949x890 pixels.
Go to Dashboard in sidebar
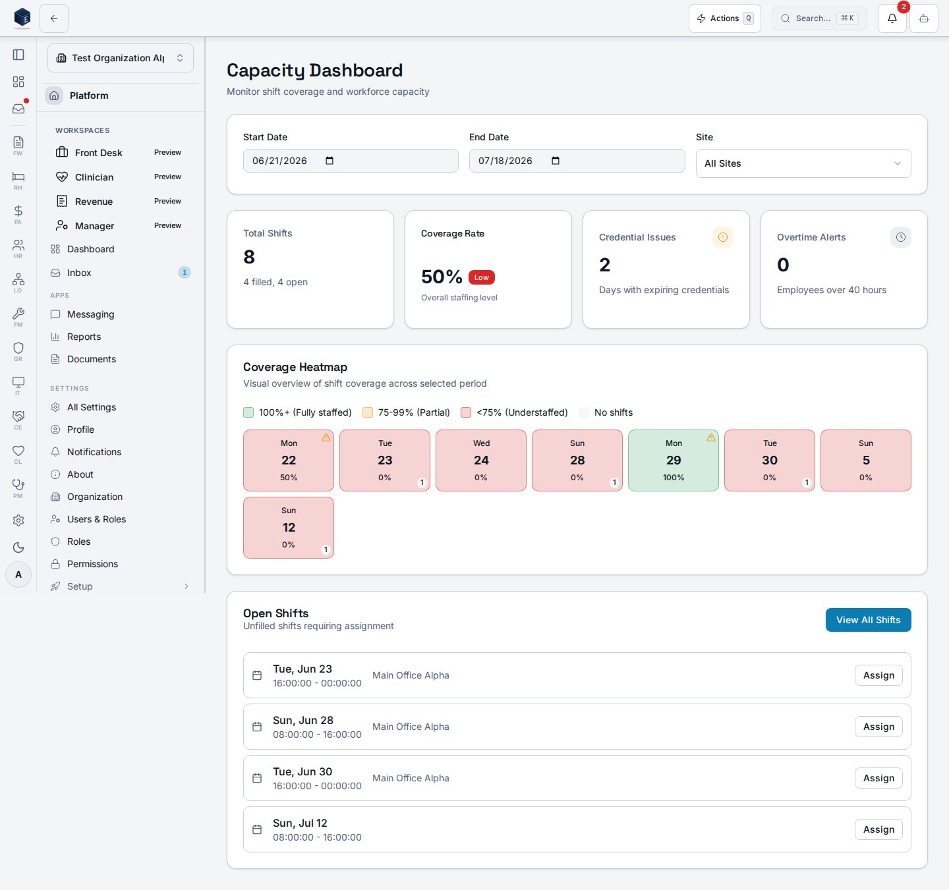(119, 249)
